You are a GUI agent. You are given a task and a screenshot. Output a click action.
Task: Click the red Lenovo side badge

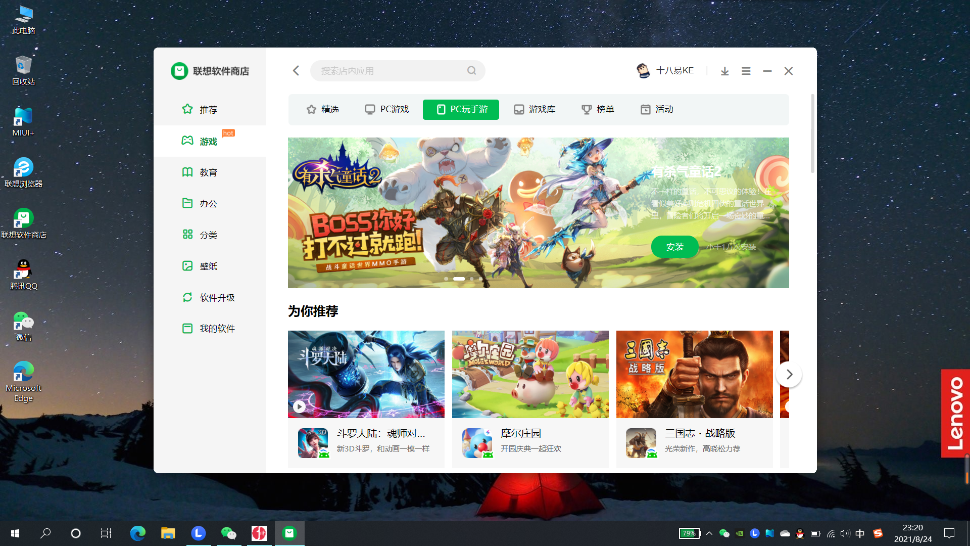955,414
